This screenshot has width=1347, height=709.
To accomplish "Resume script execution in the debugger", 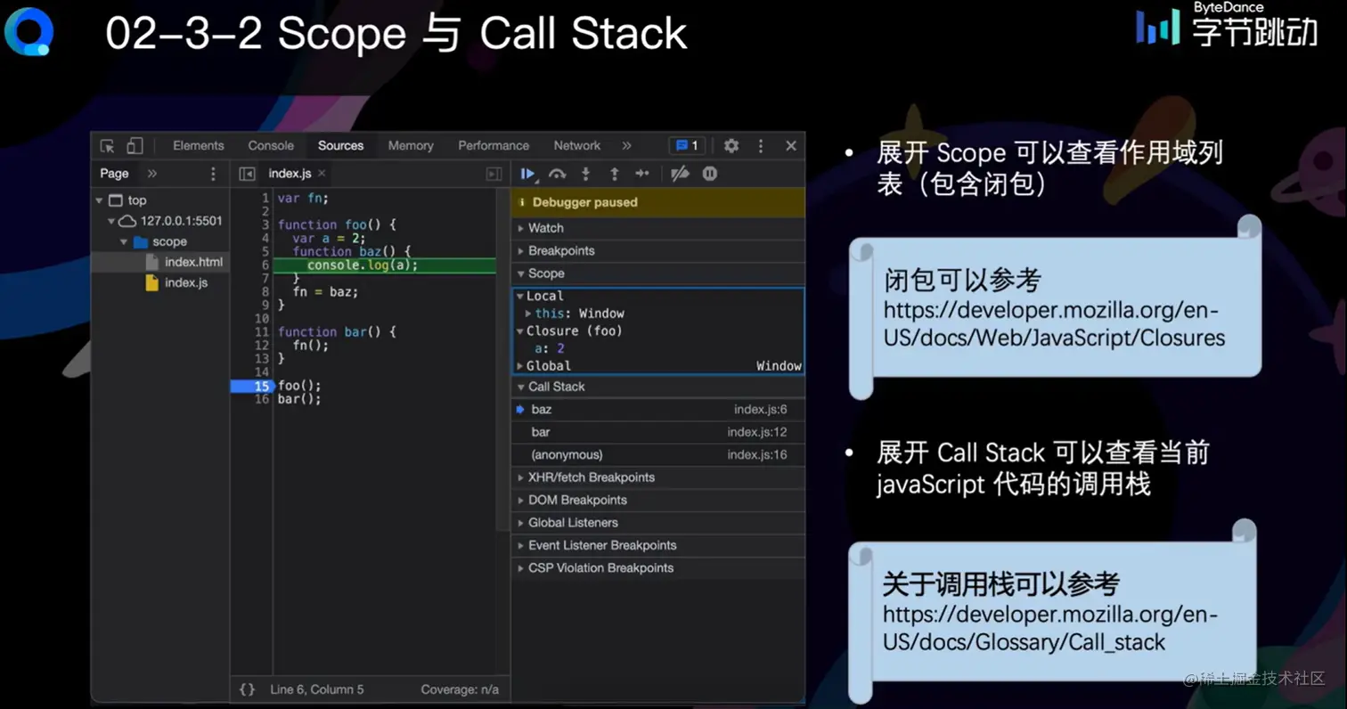I will point(528,174).
